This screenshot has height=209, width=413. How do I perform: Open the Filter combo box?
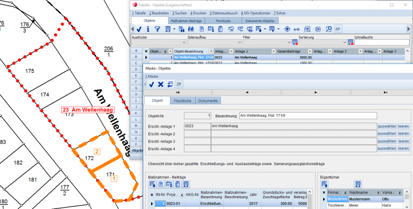pyautogui.click(x=267, y=42)
